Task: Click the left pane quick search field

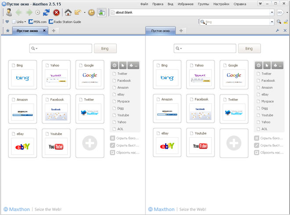Action: pos(61,48)
